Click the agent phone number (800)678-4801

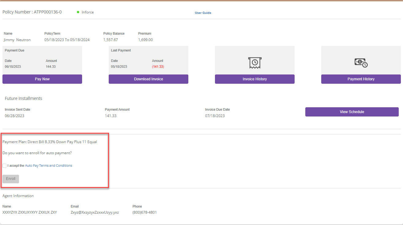point(145,212)
